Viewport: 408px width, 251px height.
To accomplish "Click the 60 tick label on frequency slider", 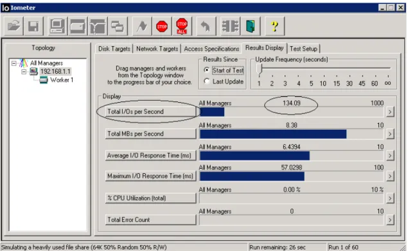I will coord(375,83).
